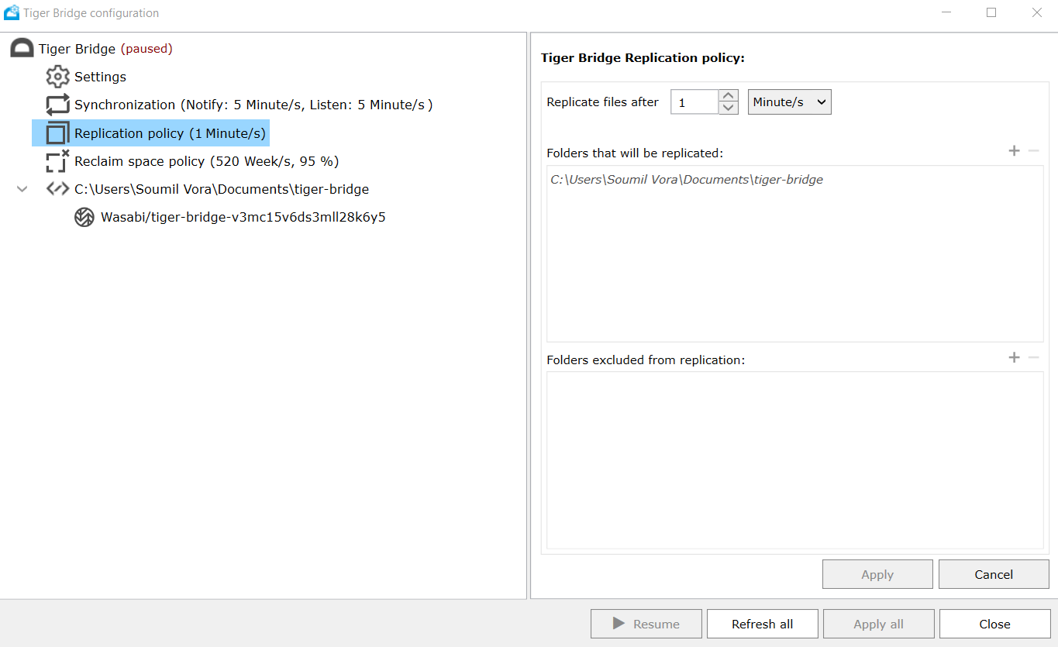Click the Resume button

646,624
